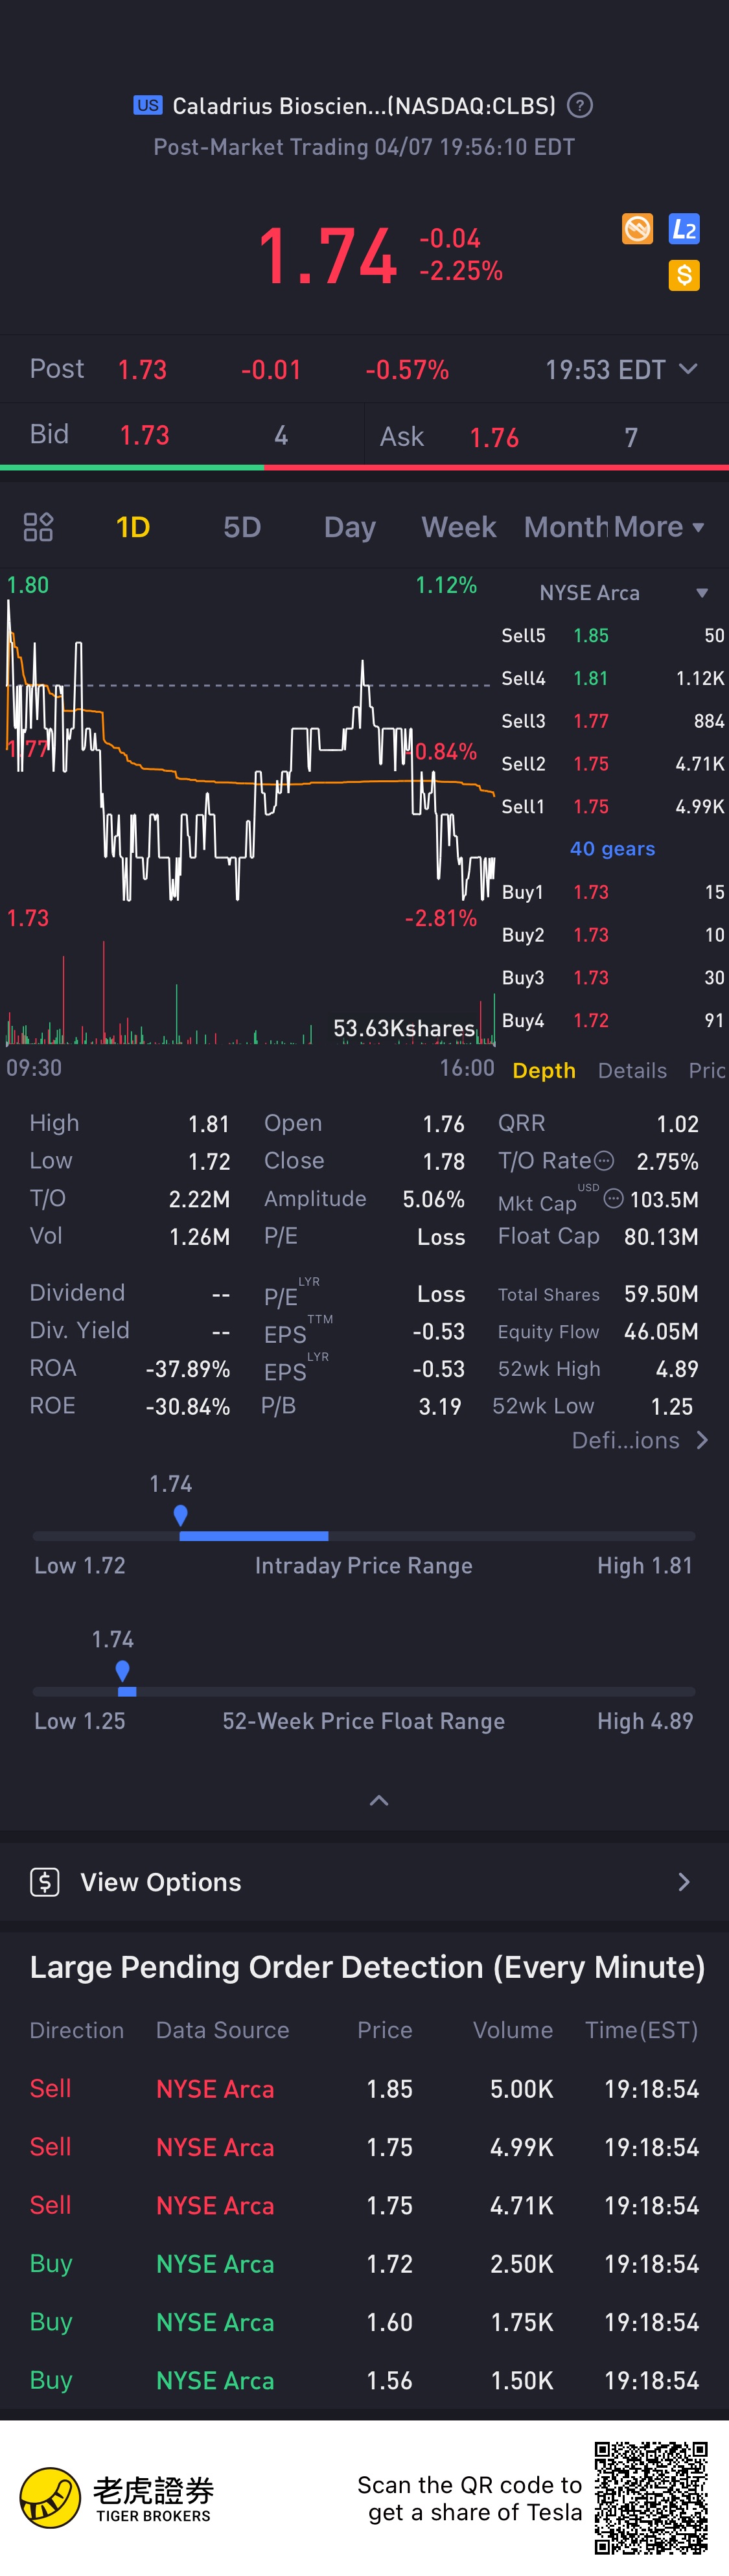This screenshot has width=729, height=2576.
Task: Click the View Options dollar document icon
Action: [x=45, y=1882]
